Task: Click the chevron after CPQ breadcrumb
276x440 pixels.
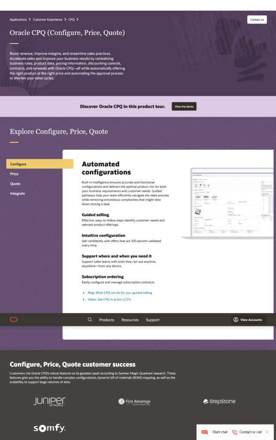Action: click(x=77, y=19)
